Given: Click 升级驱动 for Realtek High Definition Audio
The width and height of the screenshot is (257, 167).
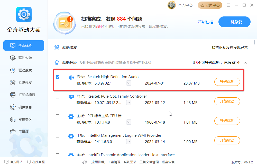Looking at the screenshot, I should point(227,82).
